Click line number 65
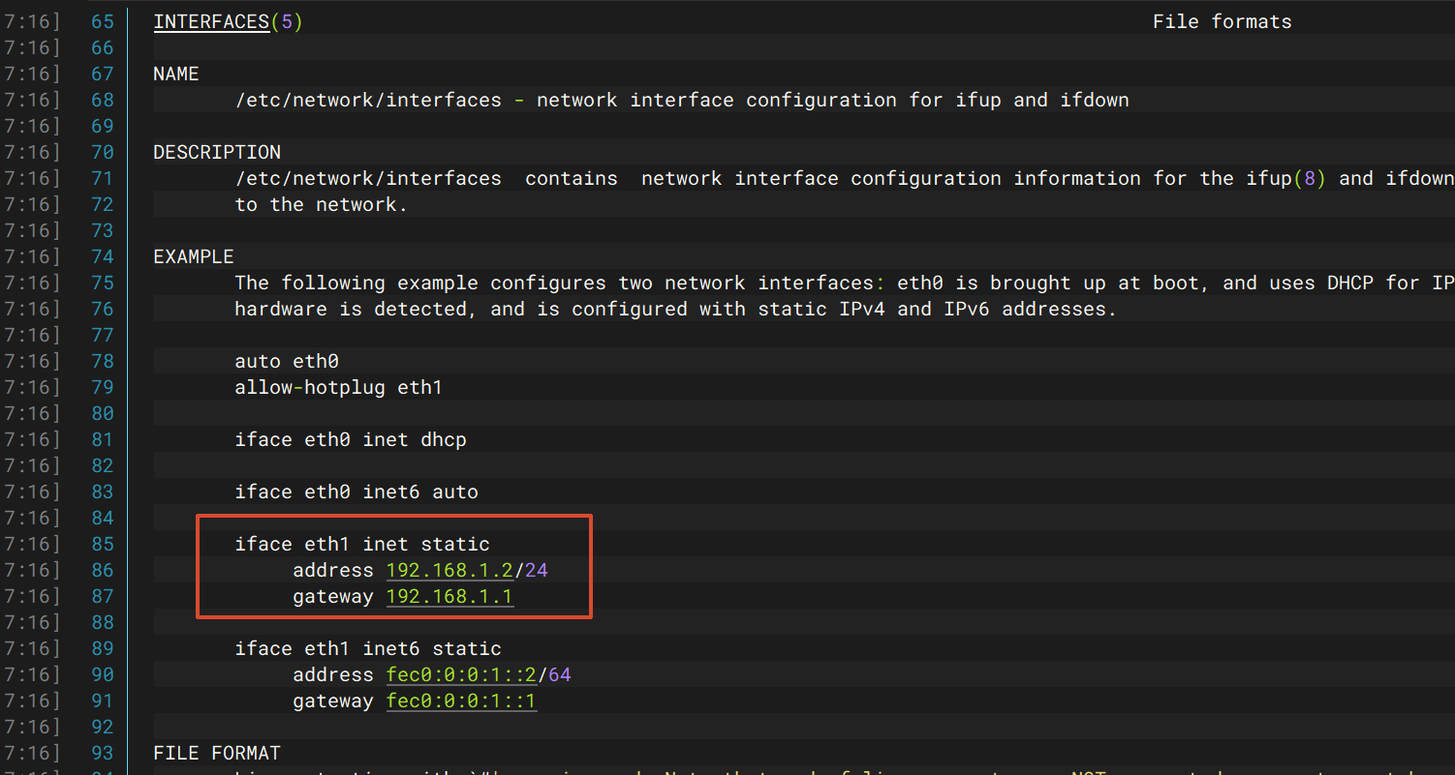Viewport: 1455px width, 775px height. coord(102,21)
